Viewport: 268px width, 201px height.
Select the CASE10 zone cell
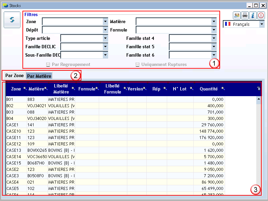coord(16,131)
